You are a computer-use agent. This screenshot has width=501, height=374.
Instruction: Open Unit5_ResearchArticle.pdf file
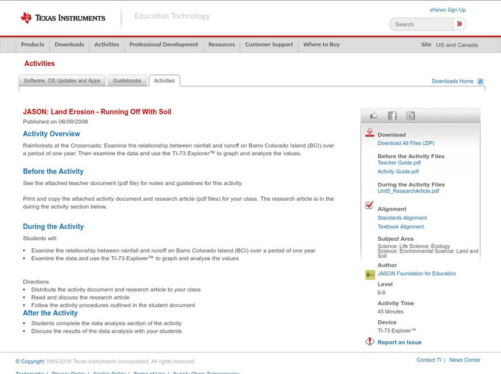coord(408,191)
